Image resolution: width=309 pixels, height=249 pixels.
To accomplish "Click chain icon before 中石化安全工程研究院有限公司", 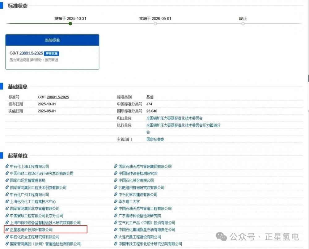I will click(7, 237).
